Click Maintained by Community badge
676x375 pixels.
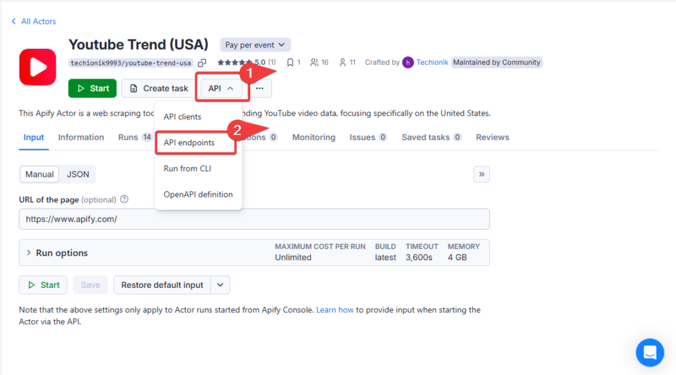click(496, 63)
